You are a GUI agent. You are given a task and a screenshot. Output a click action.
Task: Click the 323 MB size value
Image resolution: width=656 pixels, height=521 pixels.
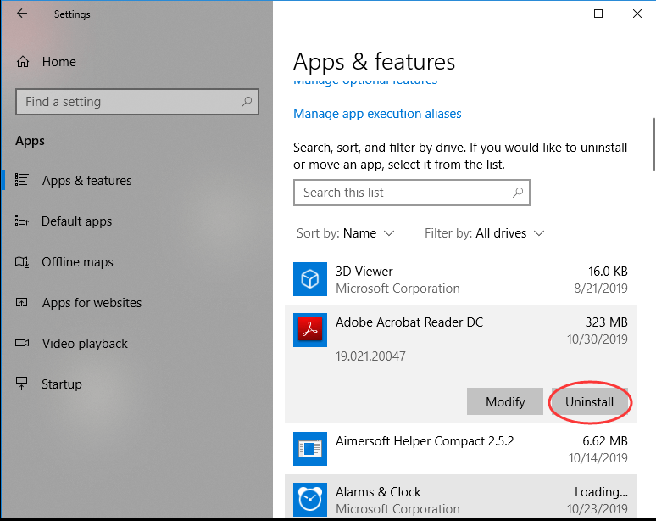pyautogui.click(x=606, y=322)
